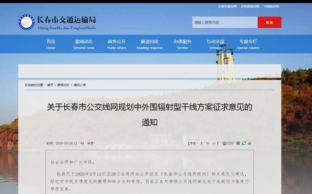The image size is (312, 194).
Task: Set font size to 小 (small)
Action: (x=214, y=143)
